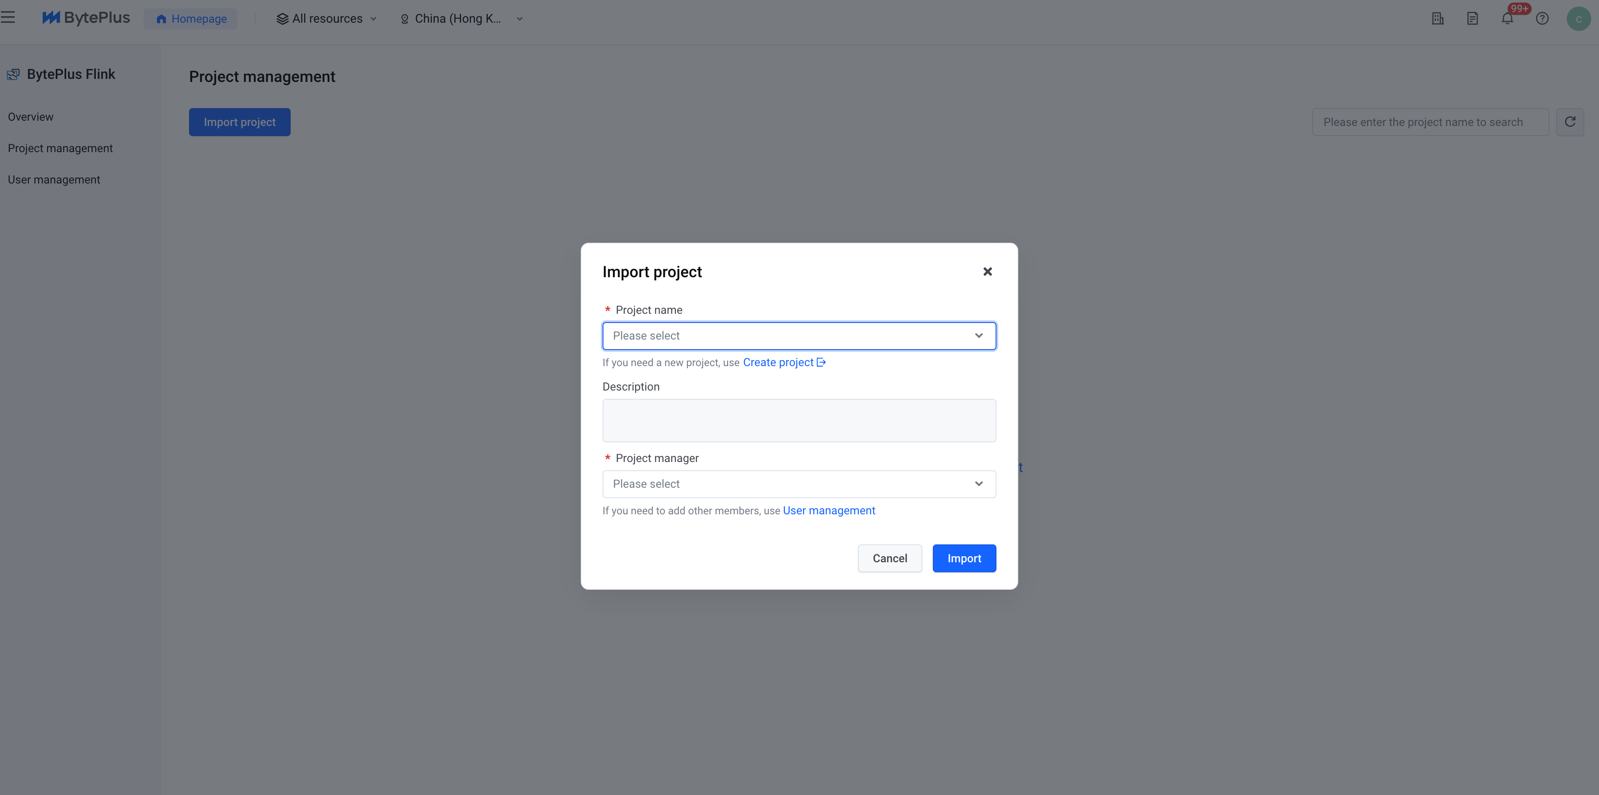Image resolution: width=1599 pixels, height=795 pixels.
Task: Expand the Project manager dropdown
Action: (799, 484)
